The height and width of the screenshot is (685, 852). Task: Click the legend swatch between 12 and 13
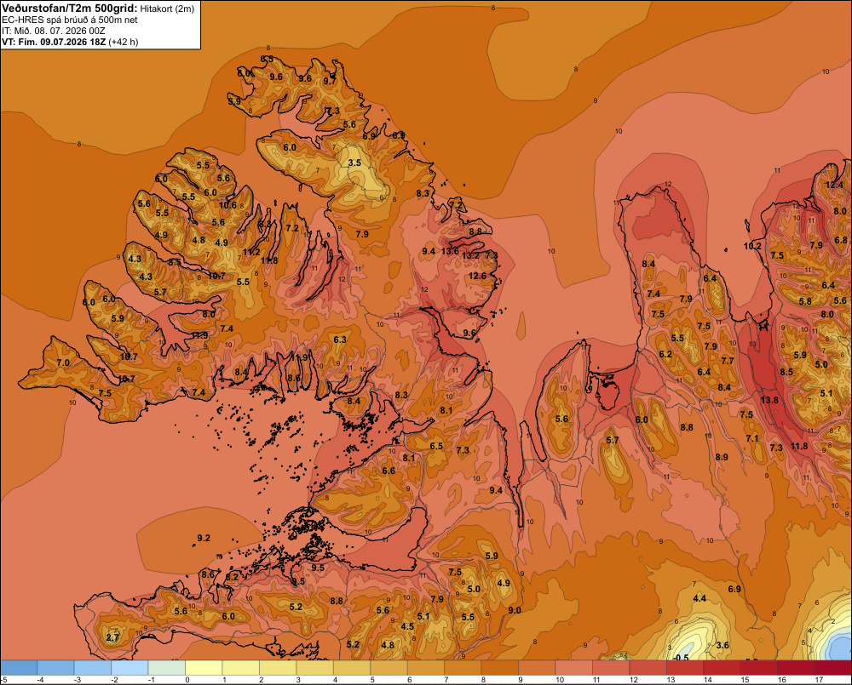(x=648, y=668)
